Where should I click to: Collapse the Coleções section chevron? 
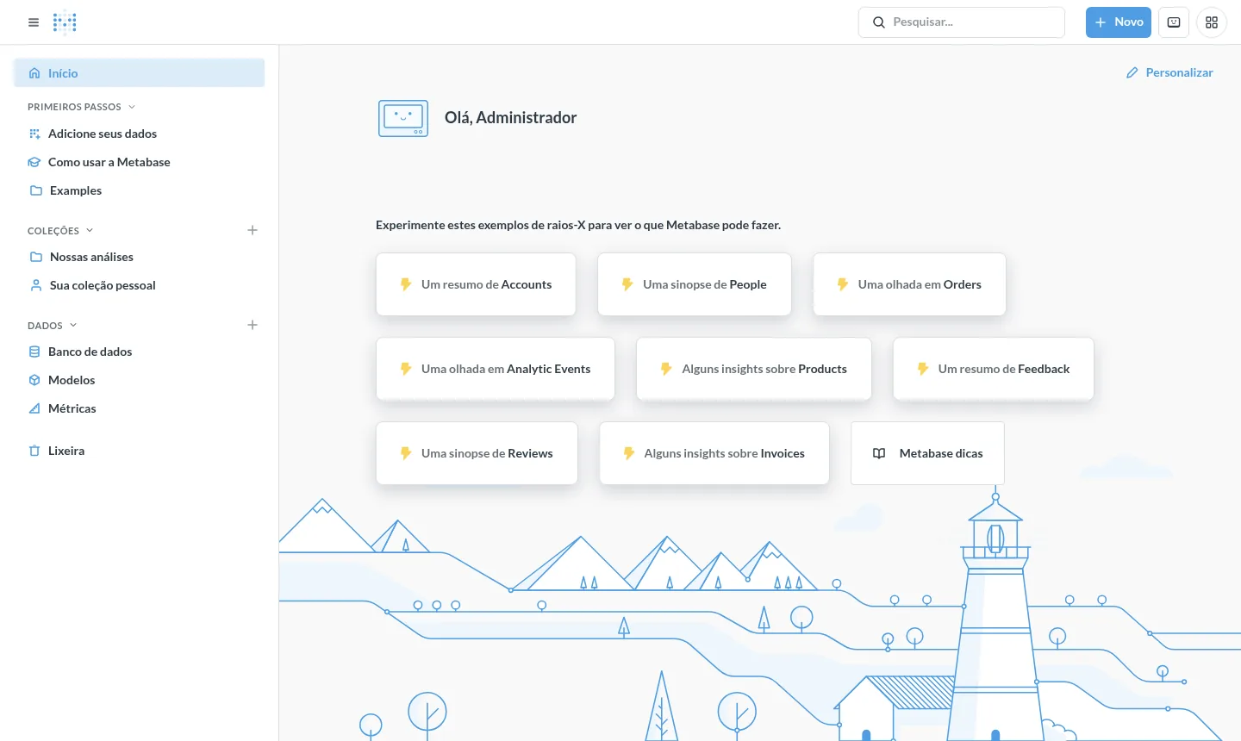pos(90,230)
